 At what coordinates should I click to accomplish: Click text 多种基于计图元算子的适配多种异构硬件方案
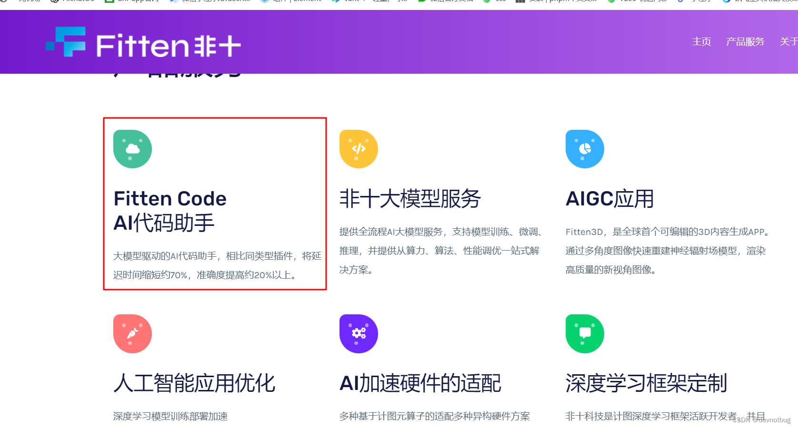pos(434,417)
